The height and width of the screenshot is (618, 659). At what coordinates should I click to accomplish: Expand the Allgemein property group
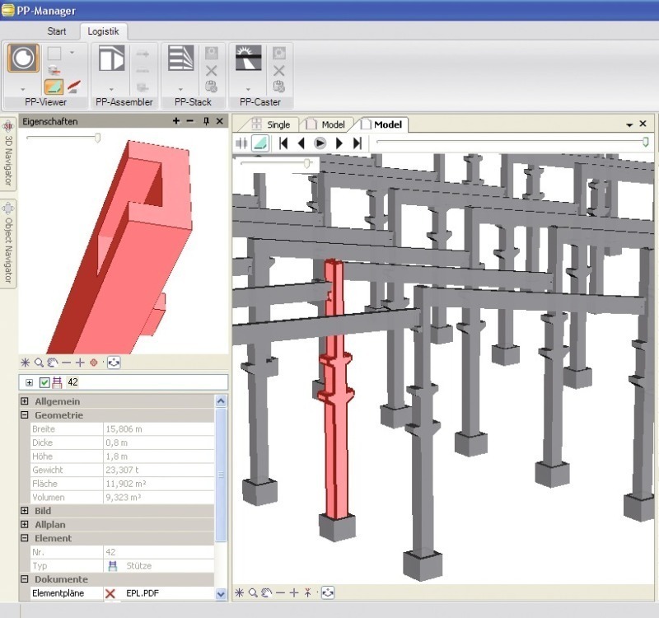click(25, 401)
